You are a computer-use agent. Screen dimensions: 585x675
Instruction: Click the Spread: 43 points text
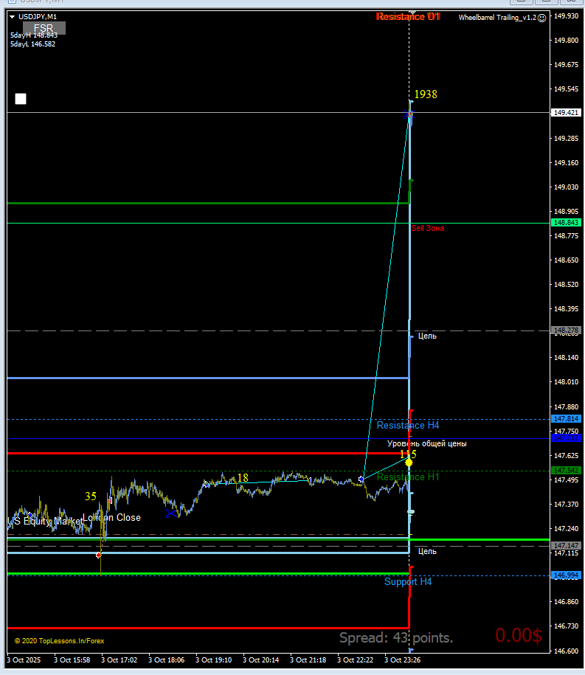pyautogui.click(x=396, y=637)
